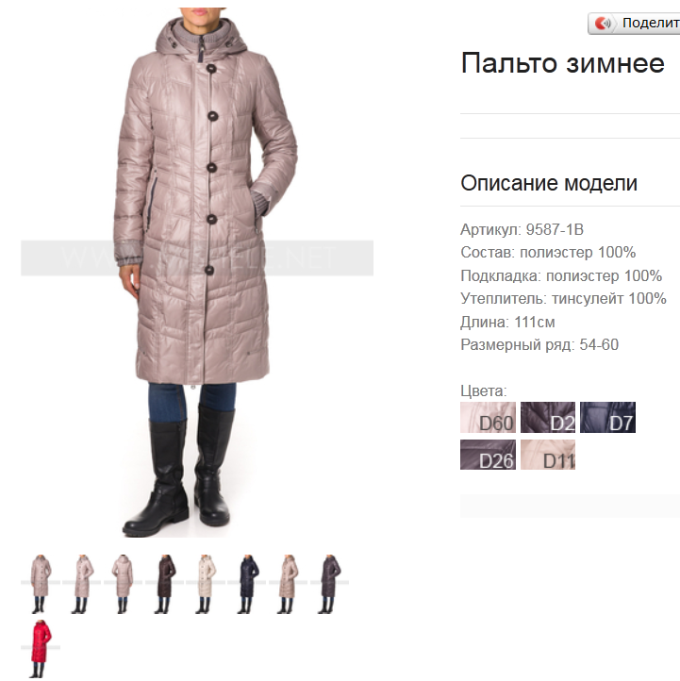View the dark brown coat thumbnail
The height and width of the screenshot is (681, 680).
click(x=164, y=583)
